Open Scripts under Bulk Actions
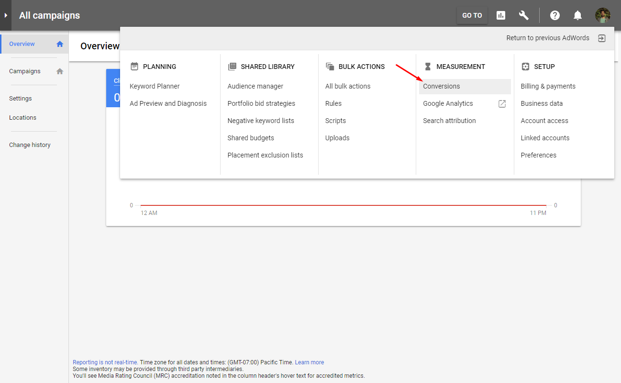The height and width of the screenshot is (383, 621). 335,121
